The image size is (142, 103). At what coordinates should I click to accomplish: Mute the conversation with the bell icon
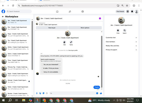[118, 30]
